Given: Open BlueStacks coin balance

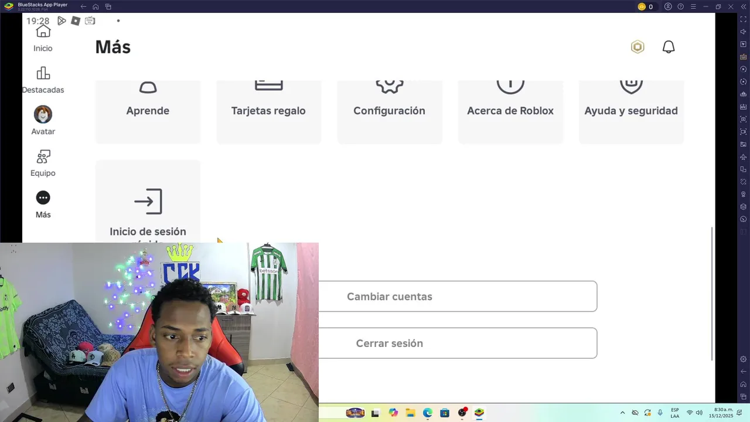Looking at the screenshot, I should pyautogui.click(x=645, y=6).
